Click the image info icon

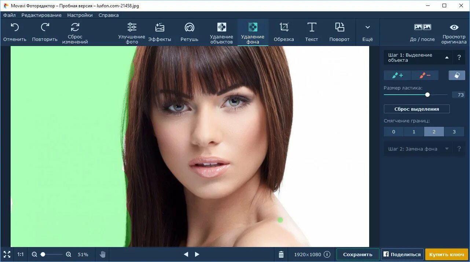[327, 254]
